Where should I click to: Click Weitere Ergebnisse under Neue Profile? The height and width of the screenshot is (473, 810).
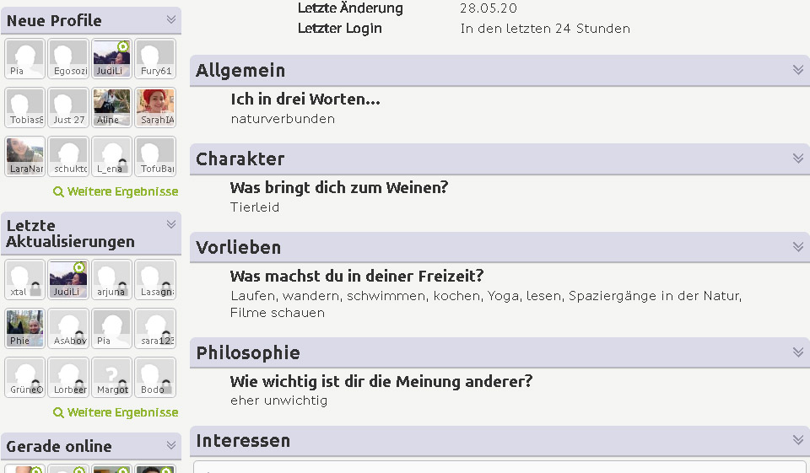[116, 191]
